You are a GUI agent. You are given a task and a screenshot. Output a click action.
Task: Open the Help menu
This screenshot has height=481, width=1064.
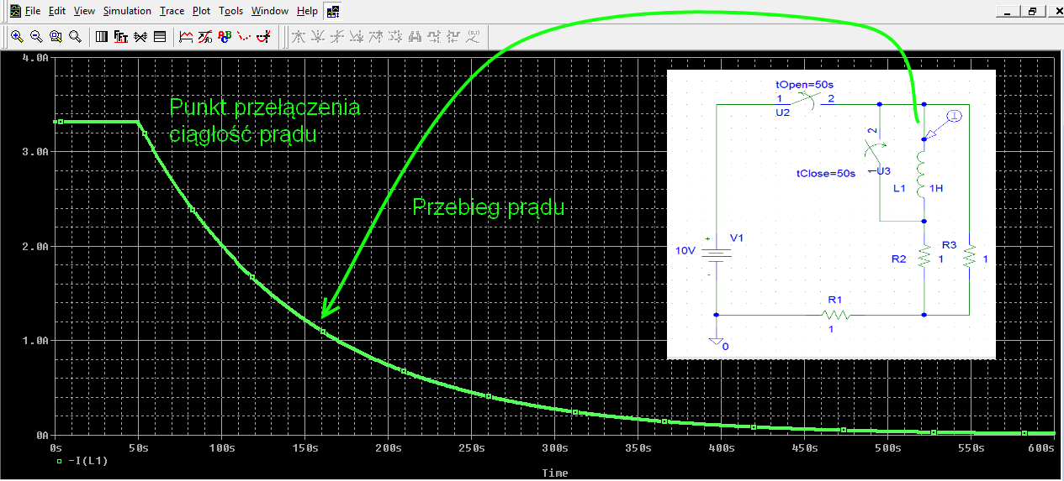(307, 11)
